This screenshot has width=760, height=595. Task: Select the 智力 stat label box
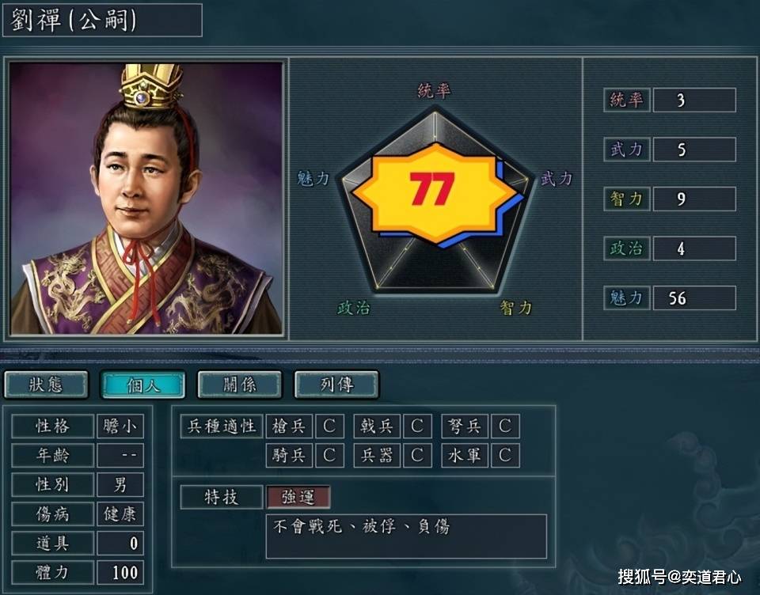(x=627, y=199)
